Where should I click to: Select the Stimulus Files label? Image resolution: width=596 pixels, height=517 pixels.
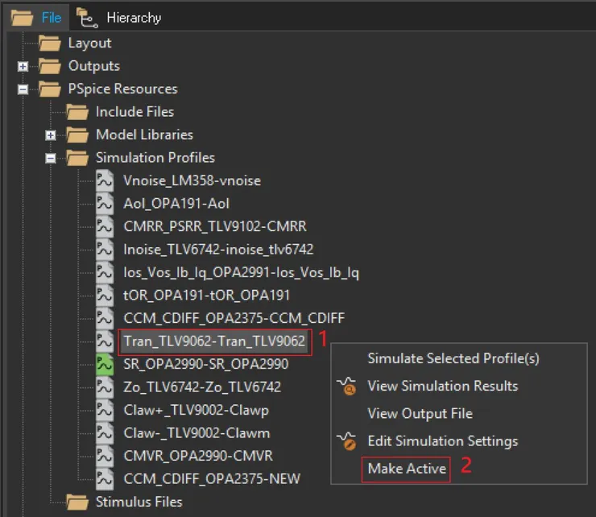pos(139,502)
